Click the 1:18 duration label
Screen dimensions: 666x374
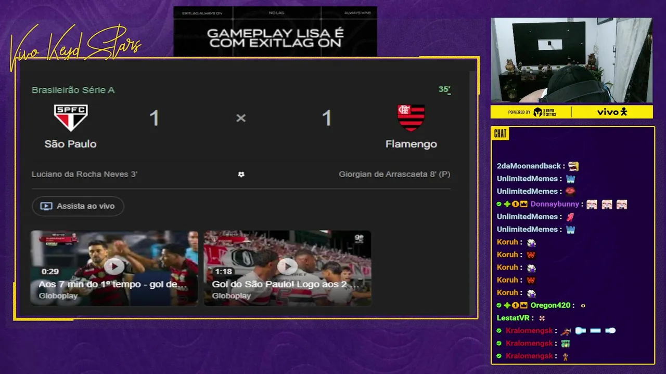(223, 272)
